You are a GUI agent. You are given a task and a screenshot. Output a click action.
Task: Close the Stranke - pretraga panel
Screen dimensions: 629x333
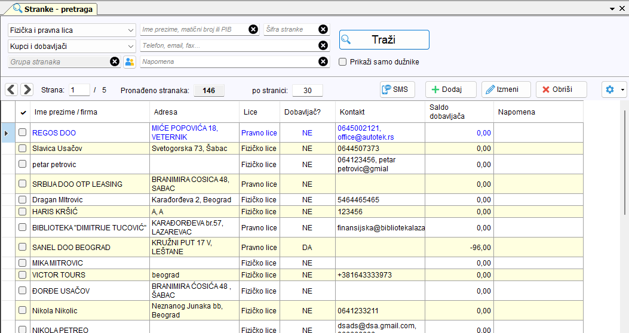[x=622, y=8]
